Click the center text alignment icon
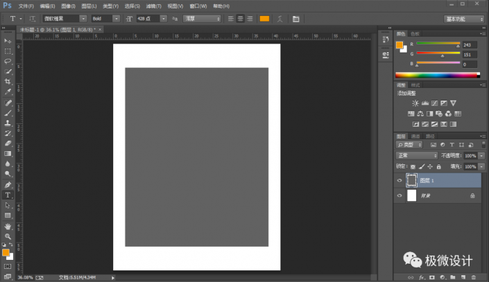489x282 pixels. coord(240,18)
